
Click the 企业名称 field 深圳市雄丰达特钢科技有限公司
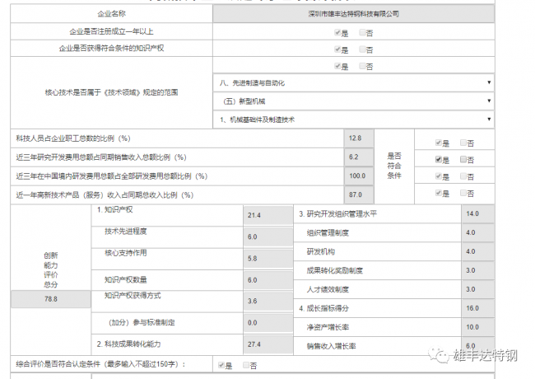(x=353, y=14)
